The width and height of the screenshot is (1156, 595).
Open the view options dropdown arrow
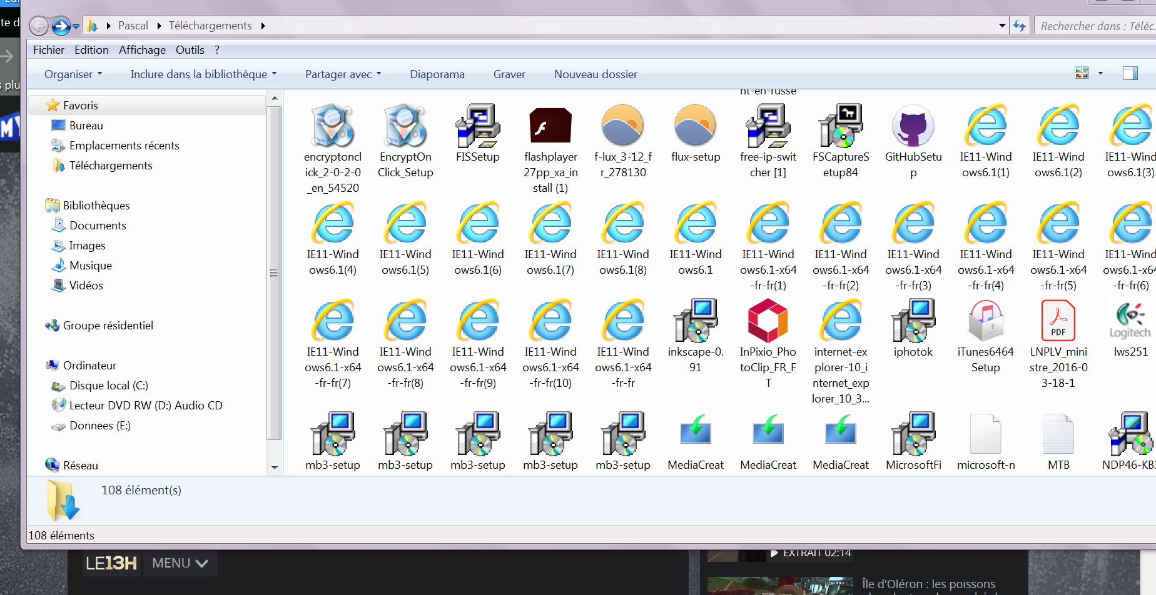pyautogui.click(x=1100, y=73)
